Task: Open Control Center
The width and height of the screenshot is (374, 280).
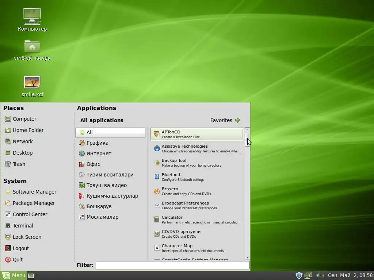Action: pyautogui.click(x=26, y=214)
